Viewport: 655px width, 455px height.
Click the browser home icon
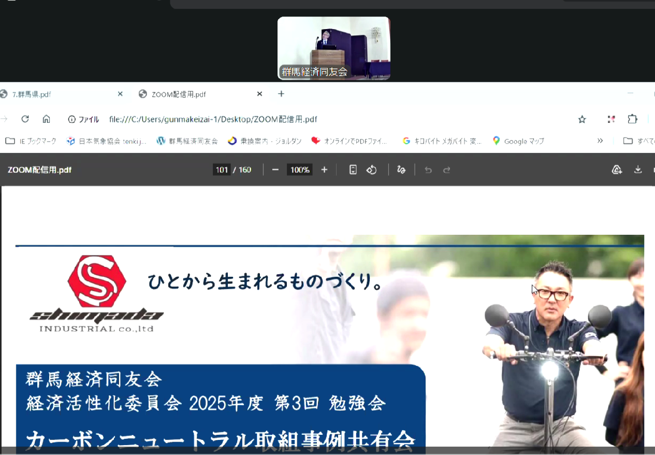46,119
